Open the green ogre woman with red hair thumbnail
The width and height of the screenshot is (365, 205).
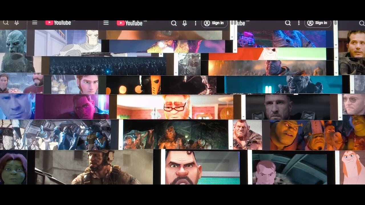[13, 167]
